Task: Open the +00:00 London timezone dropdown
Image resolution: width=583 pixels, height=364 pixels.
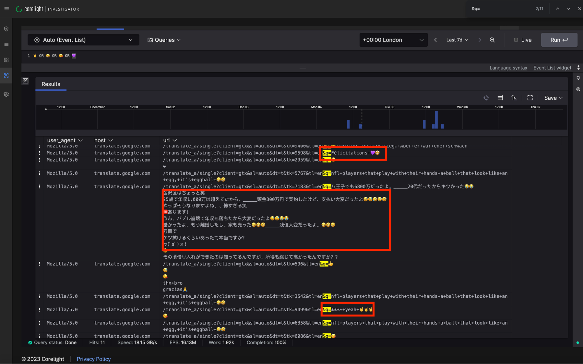Action: coord(393,40)
